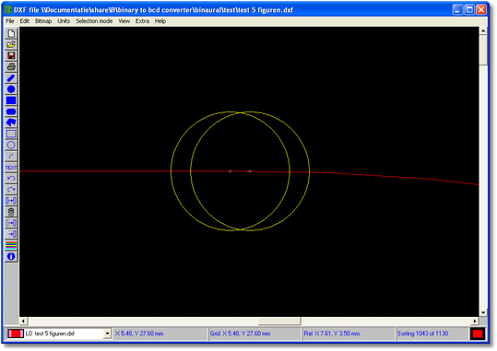Open the Edit menu

pyautogui.click(x=24, y=21)
